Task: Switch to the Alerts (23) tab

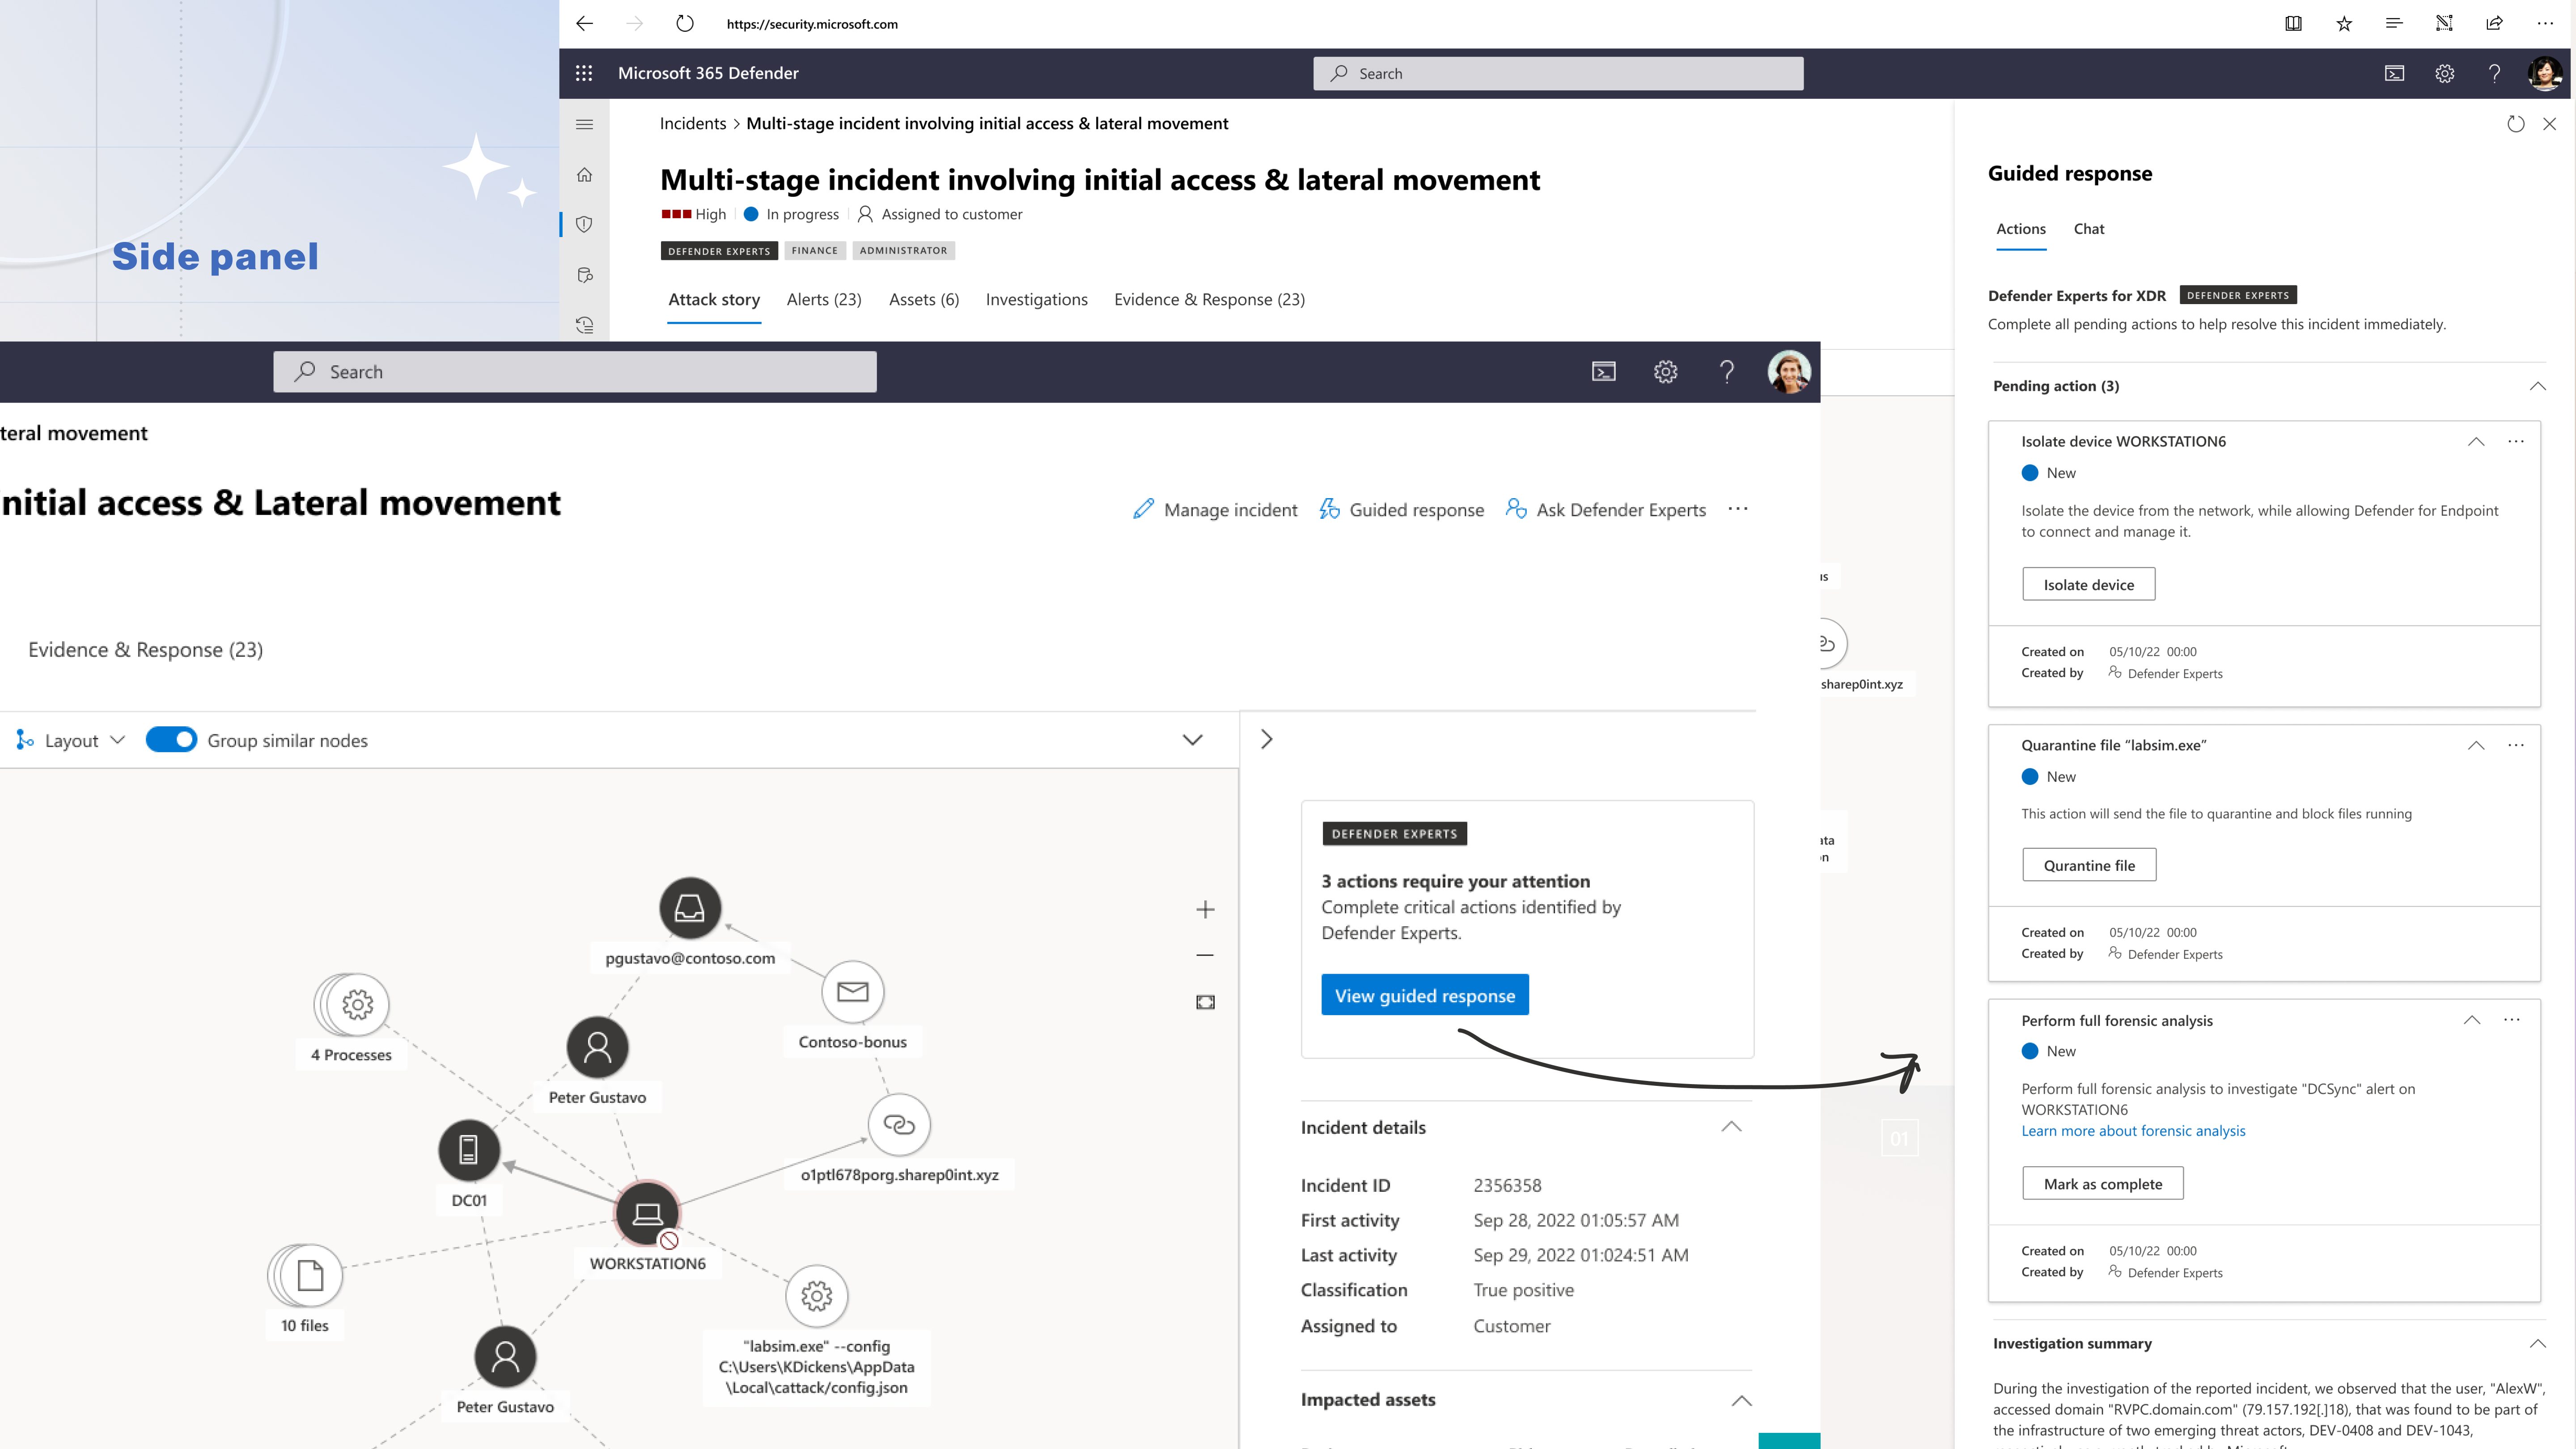Action: coord(824,300)
